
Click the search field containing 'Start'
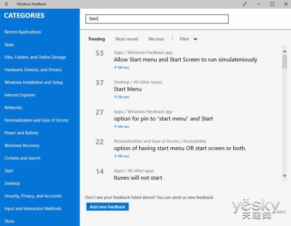point(157,19)
